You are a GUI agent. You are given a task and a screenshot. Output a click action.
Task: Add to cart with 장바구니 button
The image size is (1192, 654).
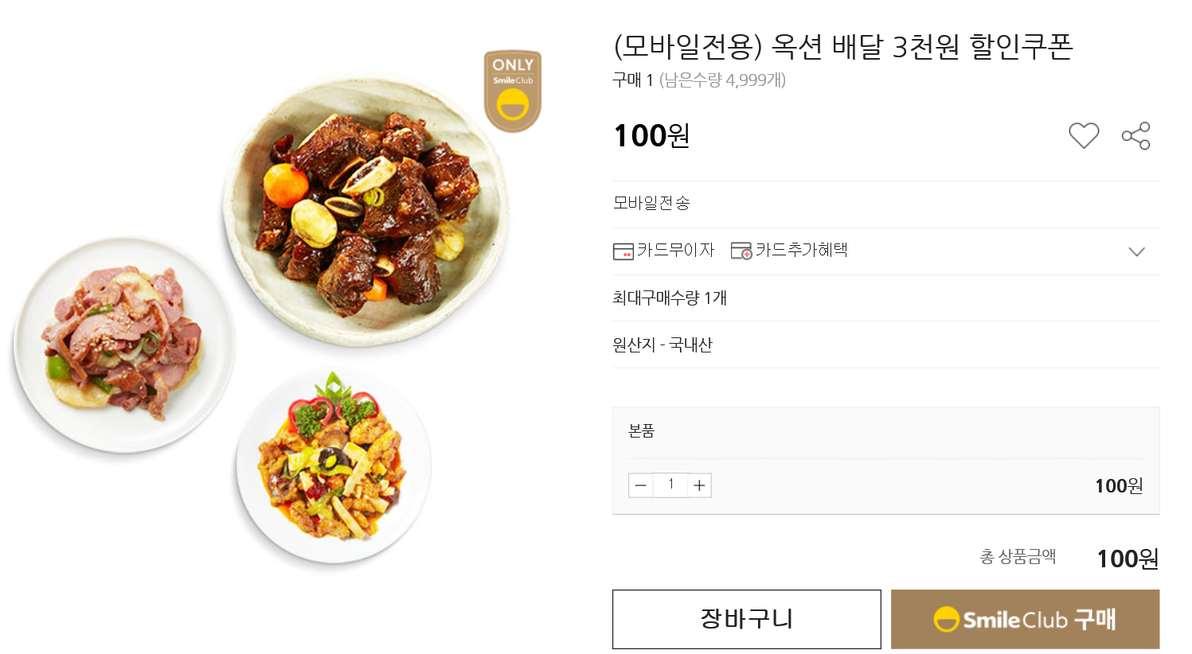746,619
